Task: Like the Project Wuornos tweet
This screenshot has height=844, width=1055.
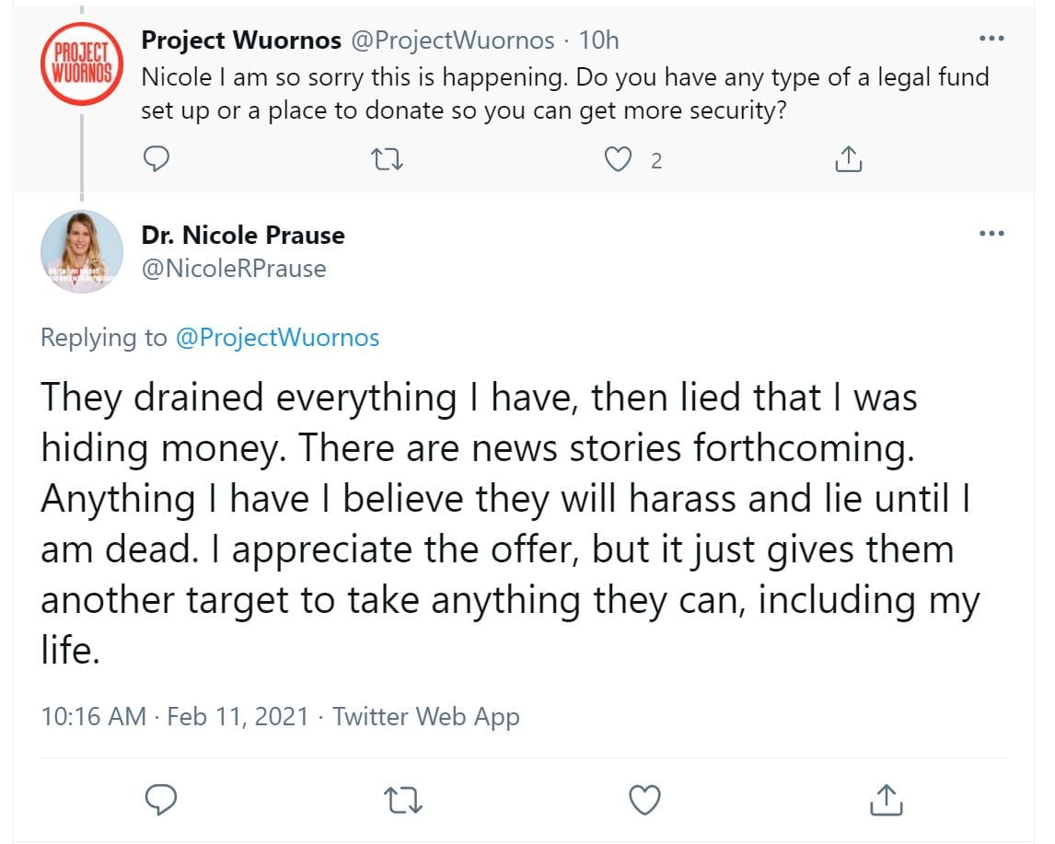Action: [619, 161]
